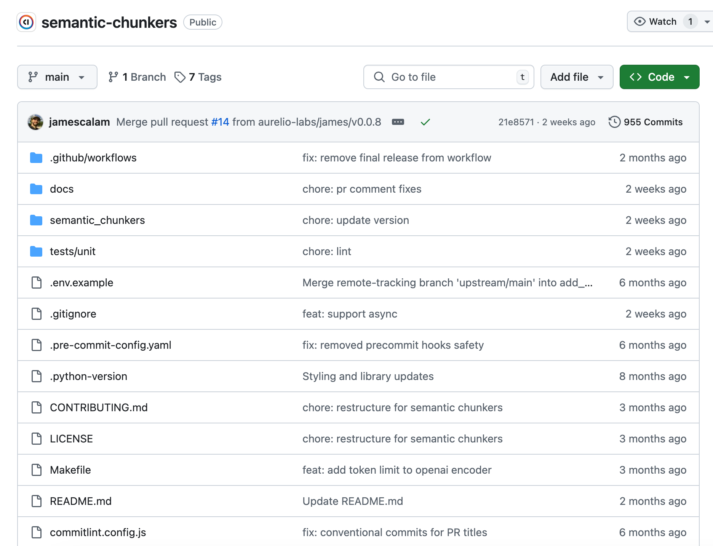Click the Public visibility badge

pyautogui.click(x=203, y=22)
